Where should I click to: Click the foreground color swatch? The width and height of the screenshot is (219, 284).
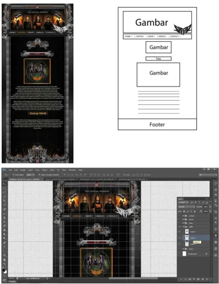coord(3,270)
